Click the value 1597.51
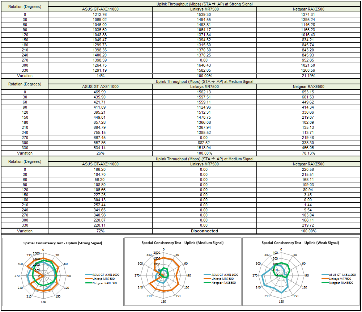The width and height of the screenshot is (362, 312). click(x=204, y=97)
